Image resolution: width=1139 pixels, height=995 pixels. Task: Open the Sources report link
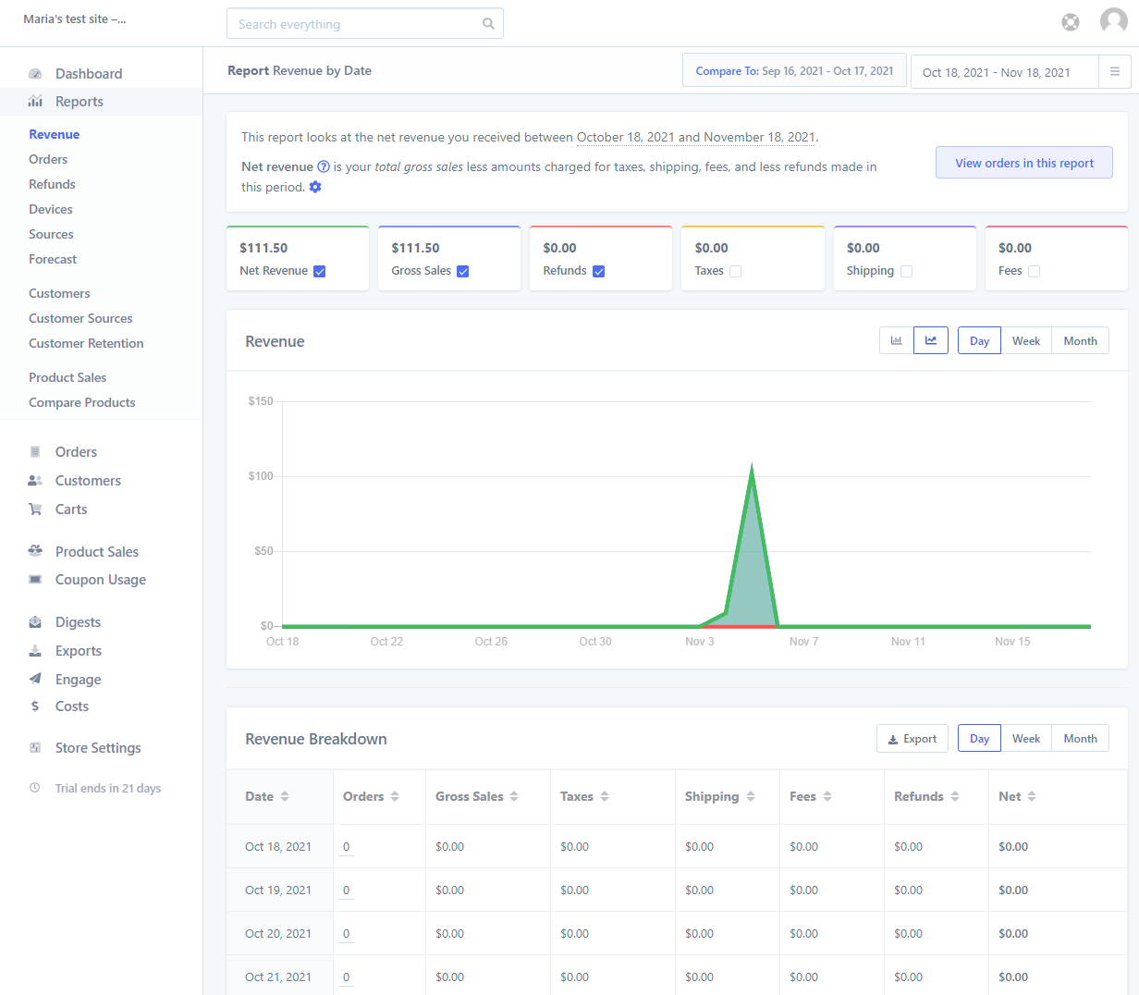[51, 234]
